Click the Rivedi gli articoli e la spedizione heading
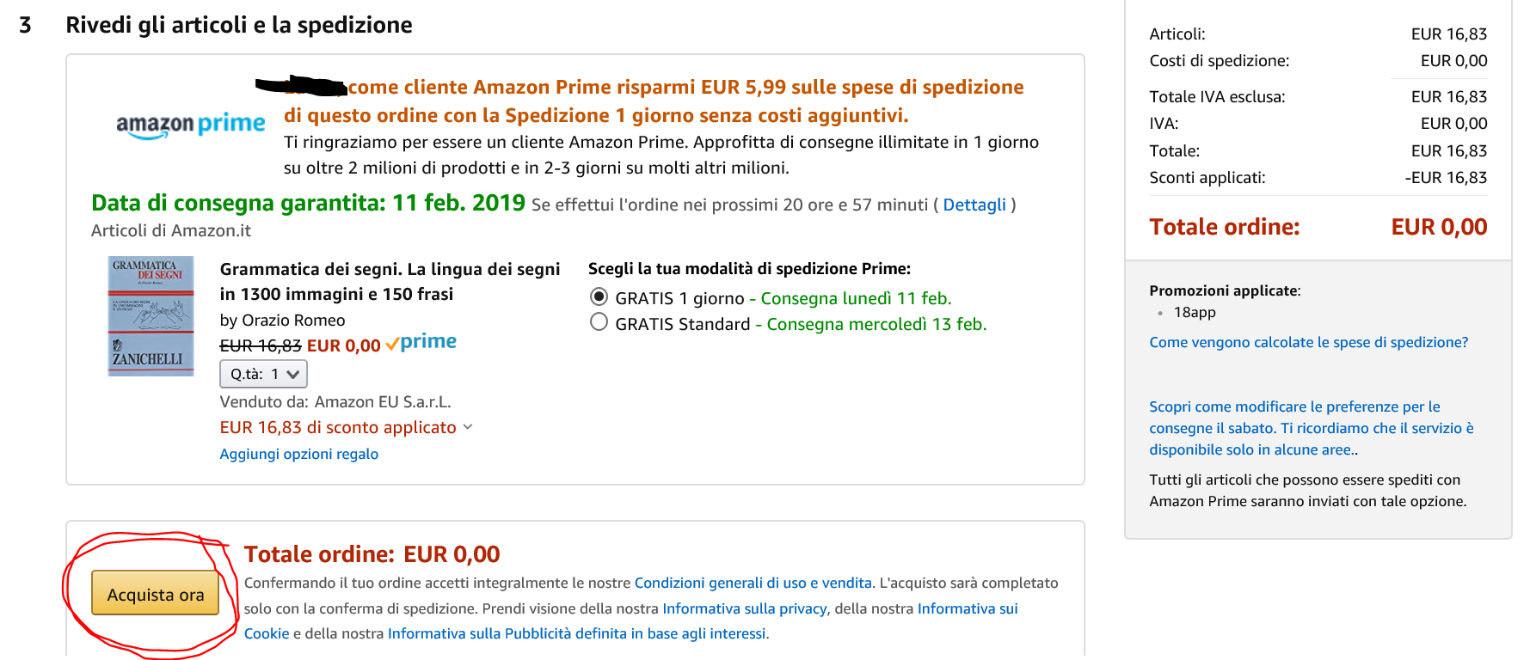The height and width of the screenshot is (660, 1530). tap(238, 25)
